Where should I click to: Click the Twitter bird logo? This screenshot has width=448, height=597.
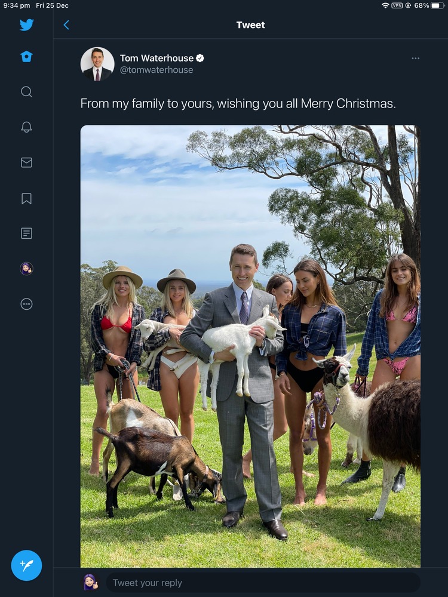[x=26, y=25]
